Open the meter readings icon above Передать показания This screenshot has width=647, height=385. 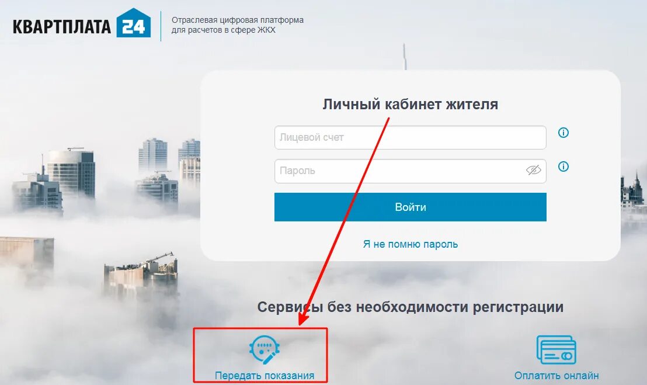point(265,349)
